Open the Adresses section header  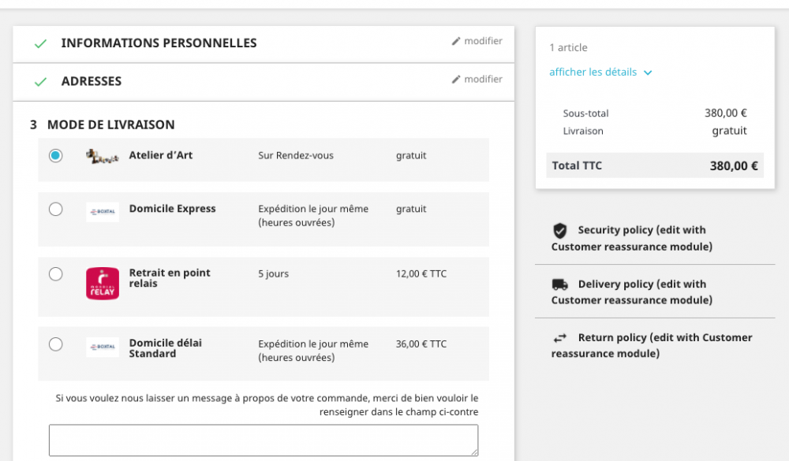pos(92,82)
